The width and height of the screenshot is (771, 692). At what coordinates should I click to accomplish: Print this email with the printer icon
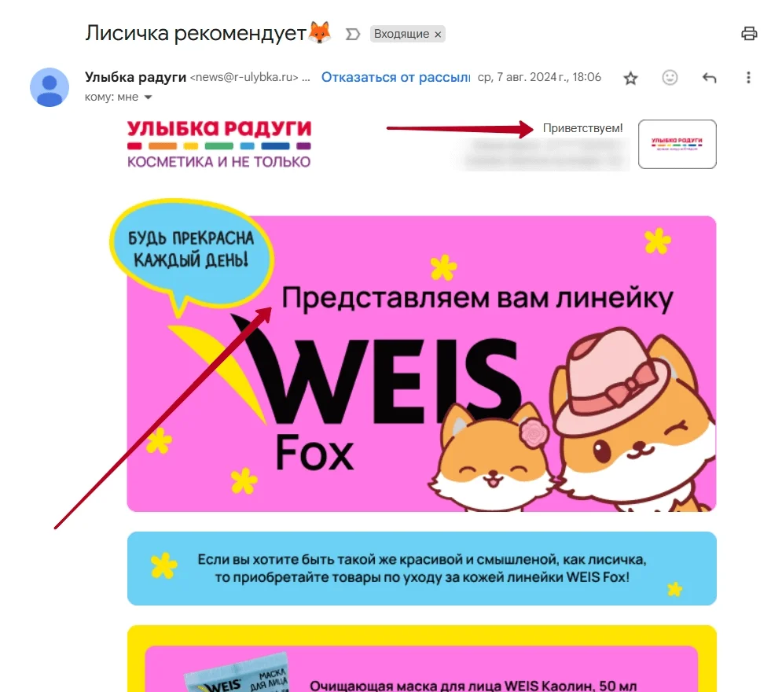pyautogui.click(x=749, y=34)
